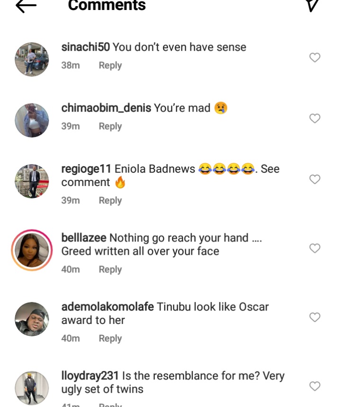Tap the heart on belllazee's comment
The image size is (341, 407).
coord(315,248)
